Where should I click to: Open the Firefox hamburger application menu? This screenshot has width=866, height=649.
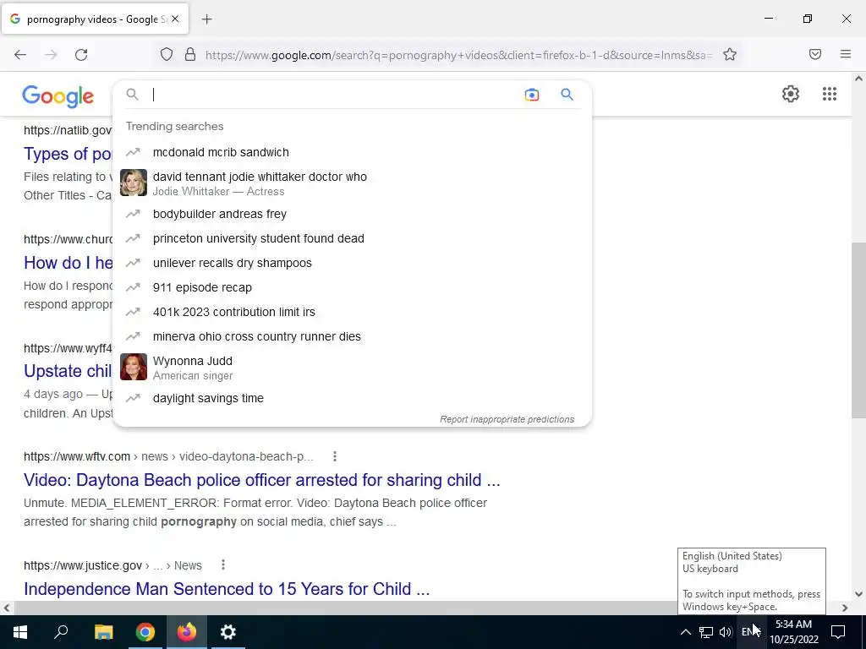(x=846, y=54)
